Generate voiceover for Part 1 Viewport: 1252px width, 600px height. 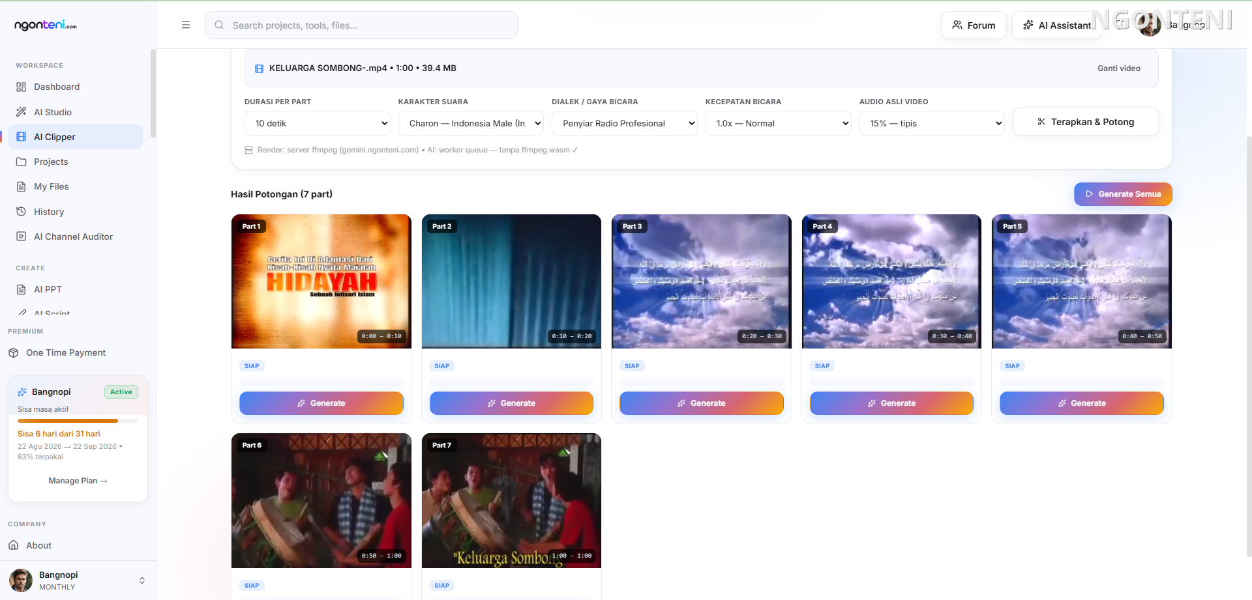[x=321, y=403]
